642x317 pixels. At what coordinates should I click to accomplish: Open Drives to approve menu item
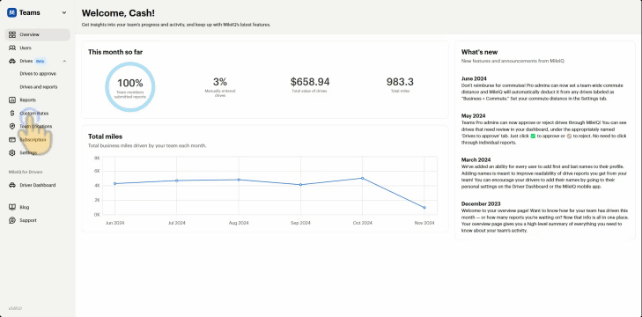(38, 74)
